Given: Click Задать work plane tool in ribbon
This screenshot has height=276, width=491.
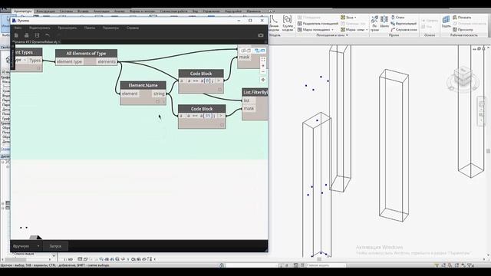Looking at the screenshot, I should tap(446, 22).
